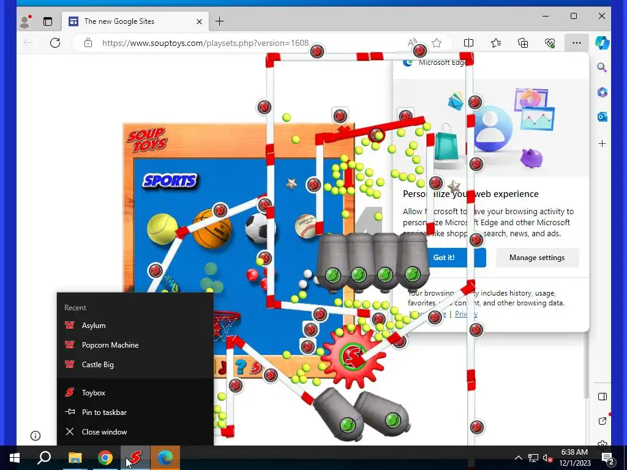Toggle Edge sidebar panel icon
This screenshot has height=470, width=627.
[603, 397]
